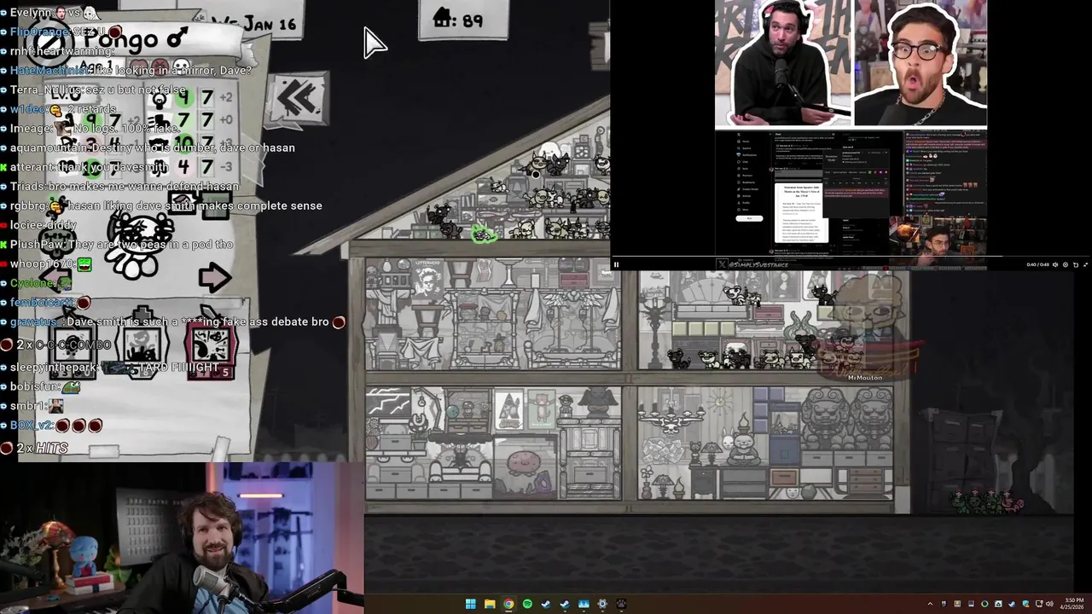The image size is (1092, 614).
Task: Click chat username atterant
Action: coord(32,167)
